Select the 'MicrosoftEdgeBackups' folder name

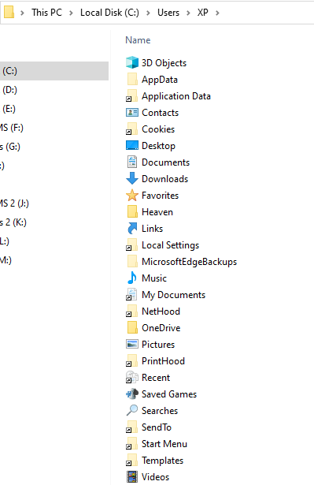coord(189,262)
